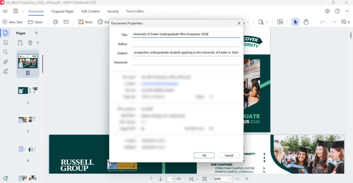
Task: Open the Attachments paperclip panel
Action: pos(6,62)
